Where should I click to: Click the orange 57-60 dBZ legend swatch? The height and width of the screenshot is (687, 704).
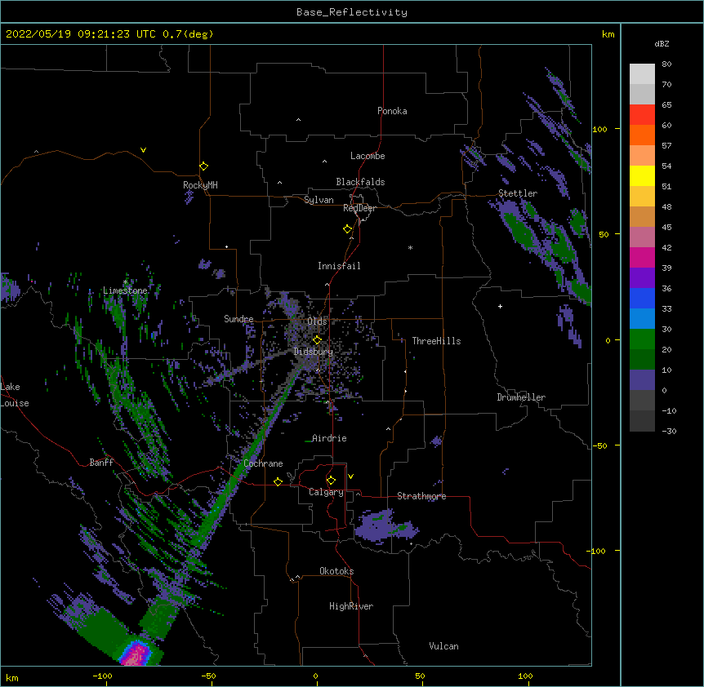pyautogui.click(x=642, y=135)
